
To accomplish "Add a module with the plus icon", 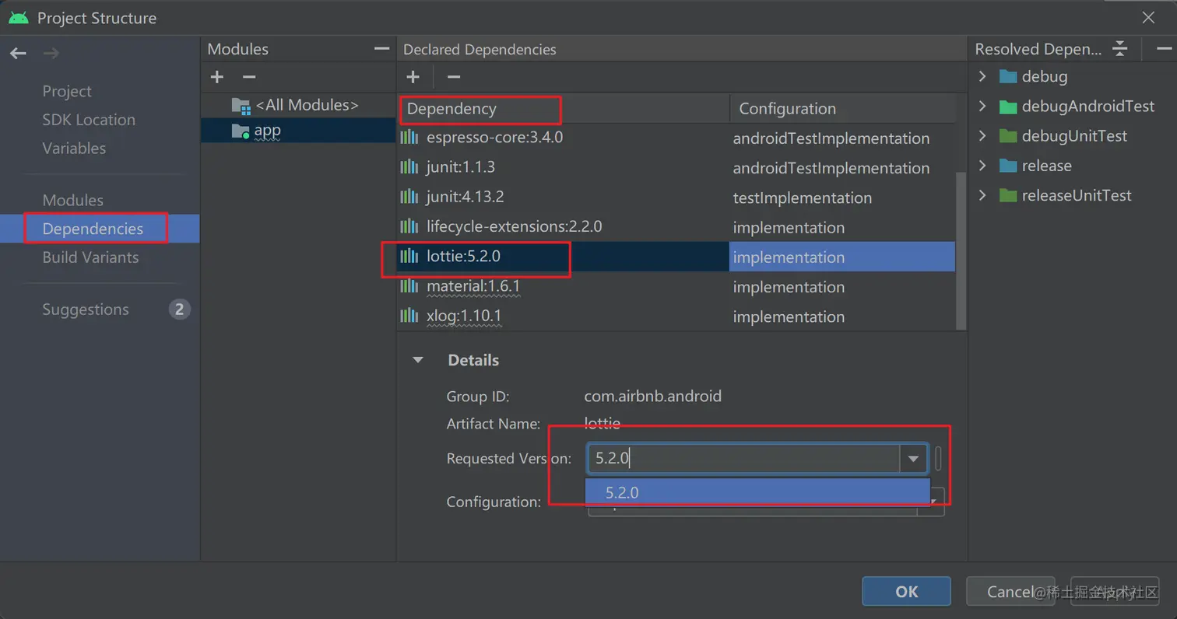I will point(217,77).
